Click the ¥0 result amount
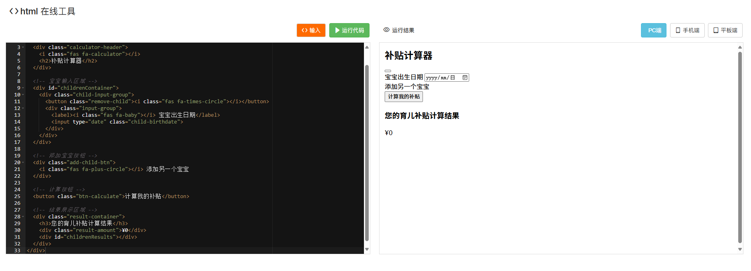Image resolution: width=751 pixels, height=271 pixels. click(389, 133)
